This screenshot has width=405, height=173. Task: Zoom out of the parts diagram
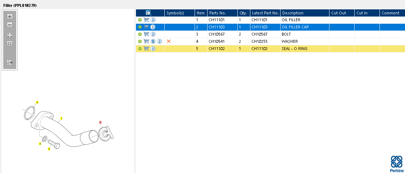pos(10,25)
